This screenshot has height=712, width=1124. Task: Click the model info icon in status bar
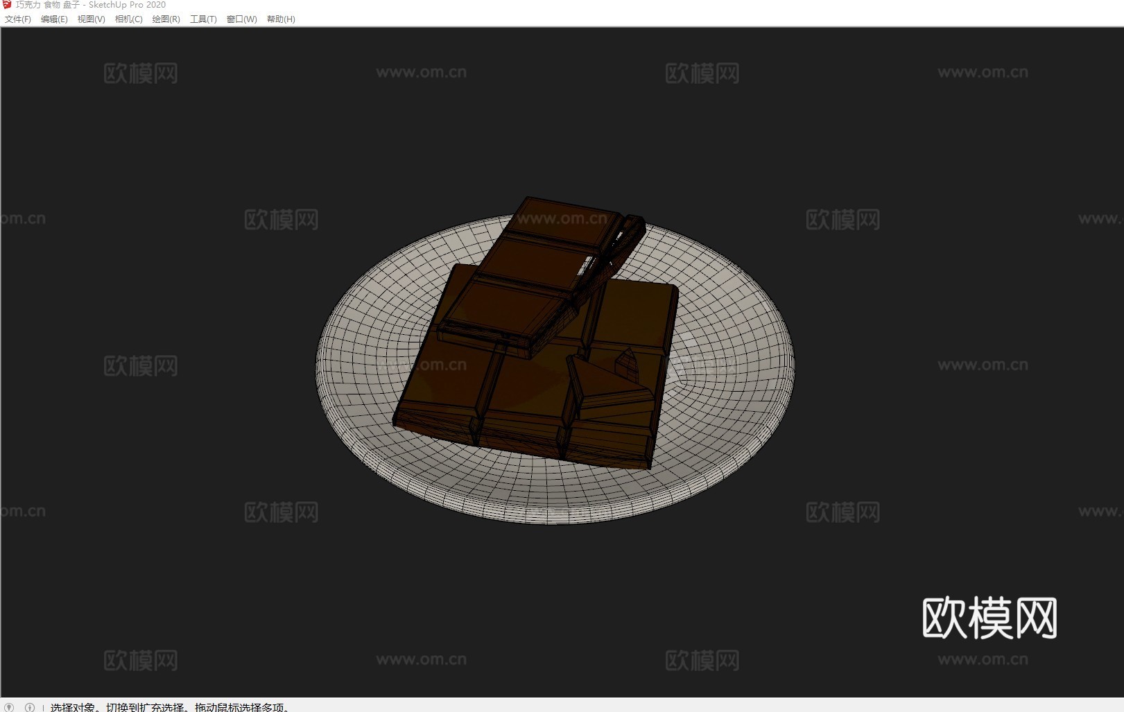(30, 707)
